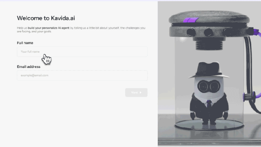Click the threaded screw cap under the lid
The height and width of the screenshot is (147, 261).
pyautogui.click(x=209, y=44)
